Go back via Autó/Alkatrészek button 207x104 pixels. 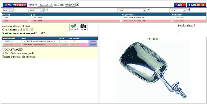15,5
